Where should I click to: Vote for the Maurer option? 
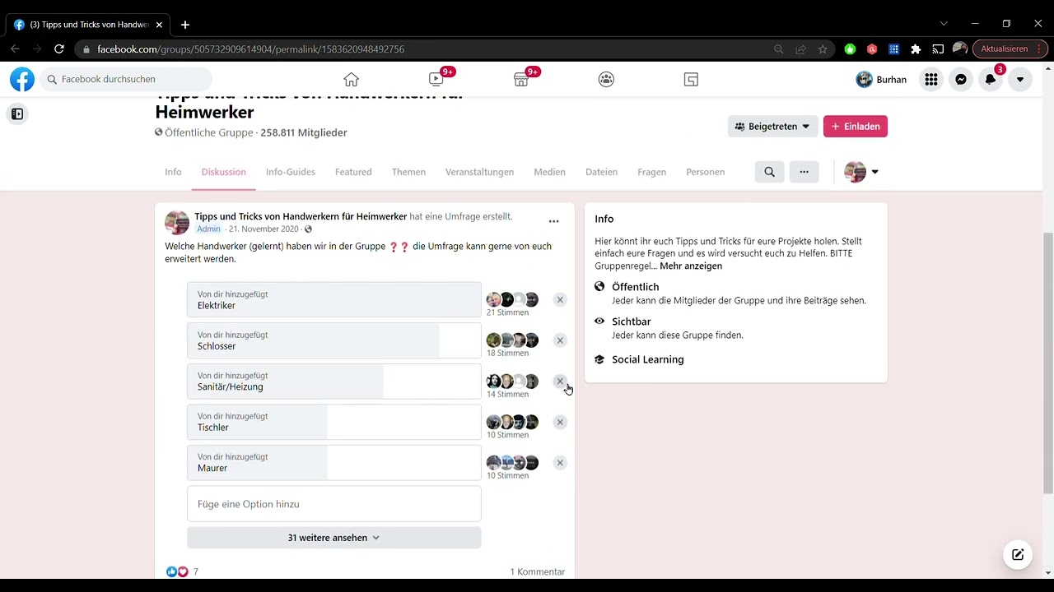[x=333, y=463]
